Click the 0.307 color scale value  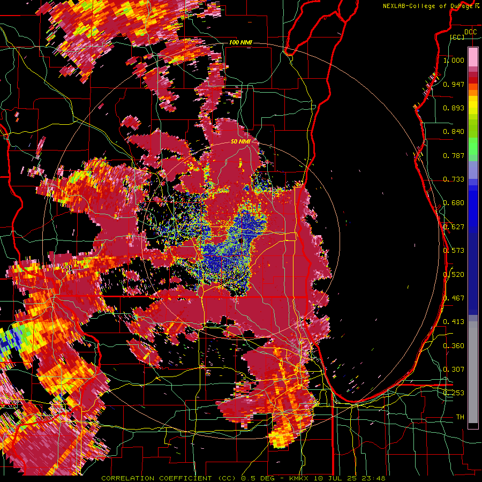tap(454, 369)
